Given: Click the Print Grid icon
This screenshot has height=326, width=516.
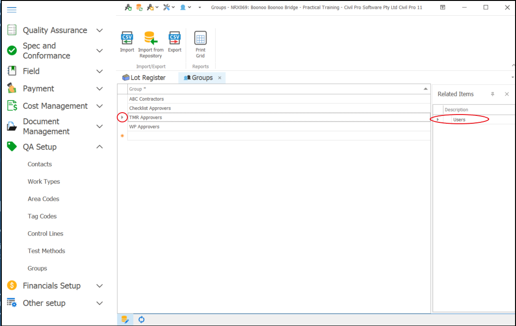Looking at the screenshot, I should tap(200, 38).
